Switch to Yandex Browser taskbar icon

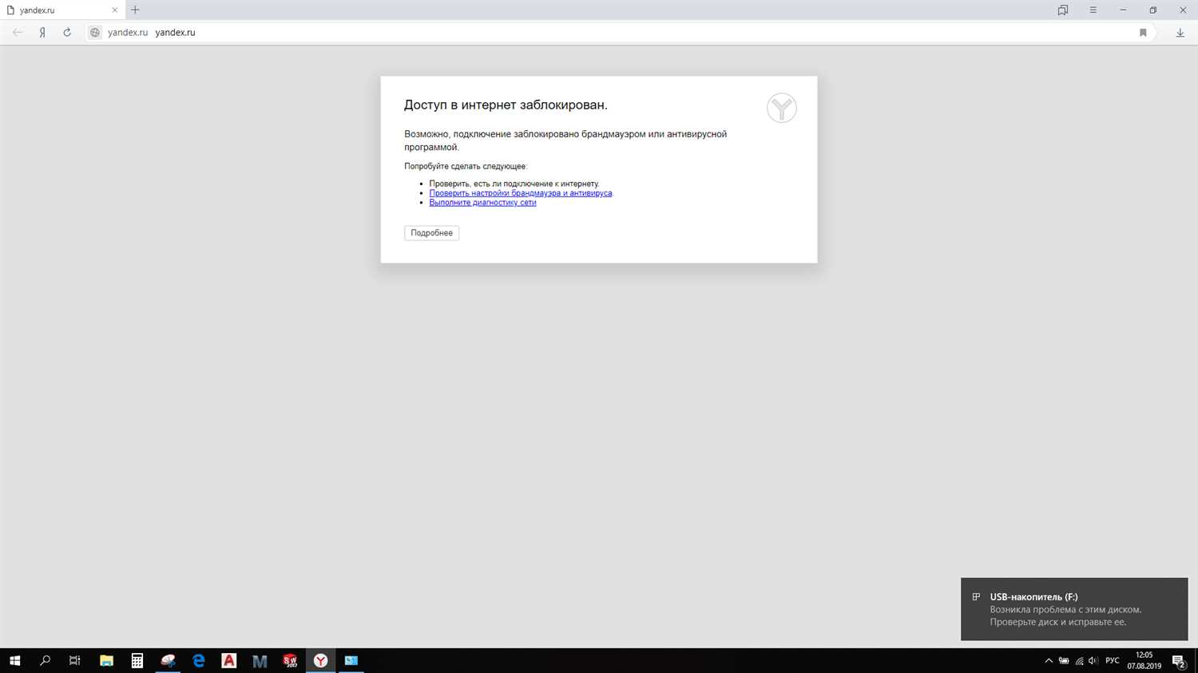coord(320,660)
